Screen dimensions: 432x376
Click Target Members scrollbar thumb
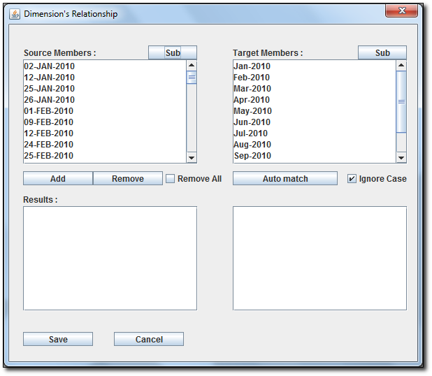click(401, 101)
